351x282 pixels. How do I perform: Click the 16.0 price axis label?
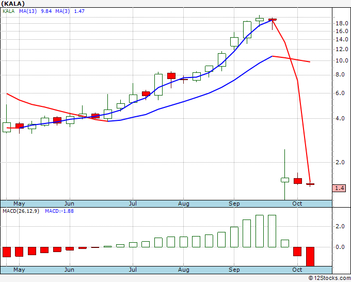[342, 31]
